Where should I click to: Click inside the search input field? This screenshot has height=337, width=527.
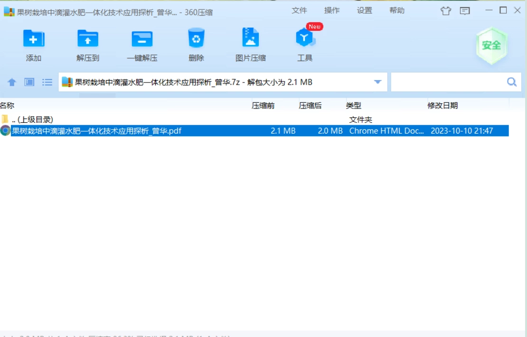449,82
